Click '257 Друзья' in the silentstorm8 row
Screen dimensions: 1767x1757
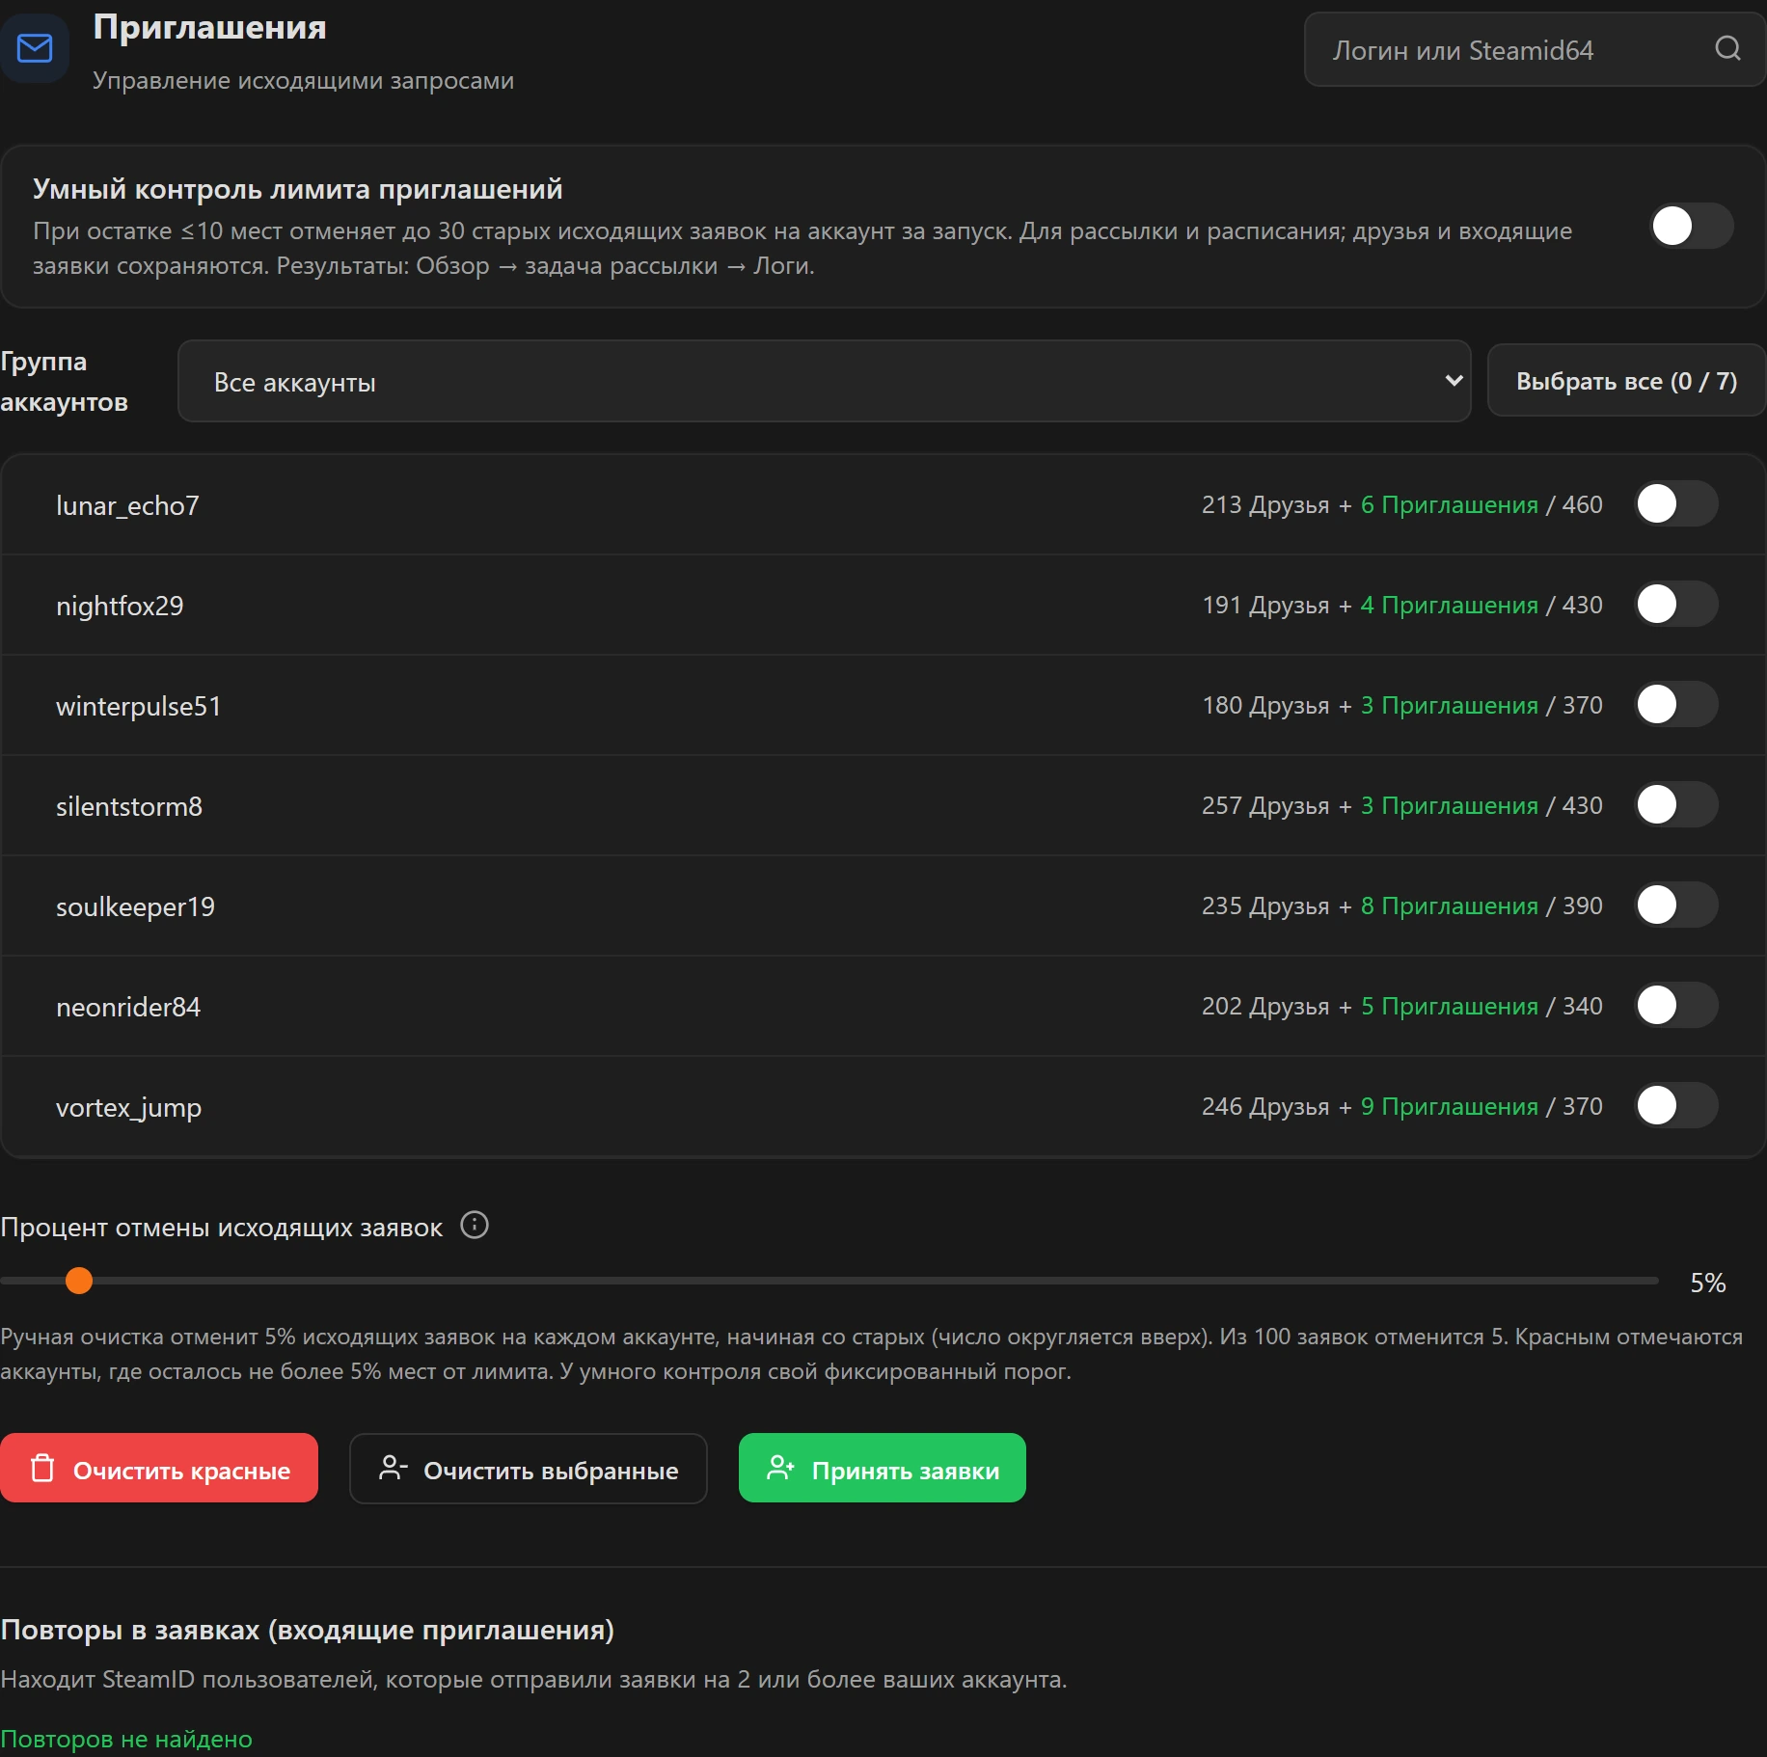tap(1265, 805)
